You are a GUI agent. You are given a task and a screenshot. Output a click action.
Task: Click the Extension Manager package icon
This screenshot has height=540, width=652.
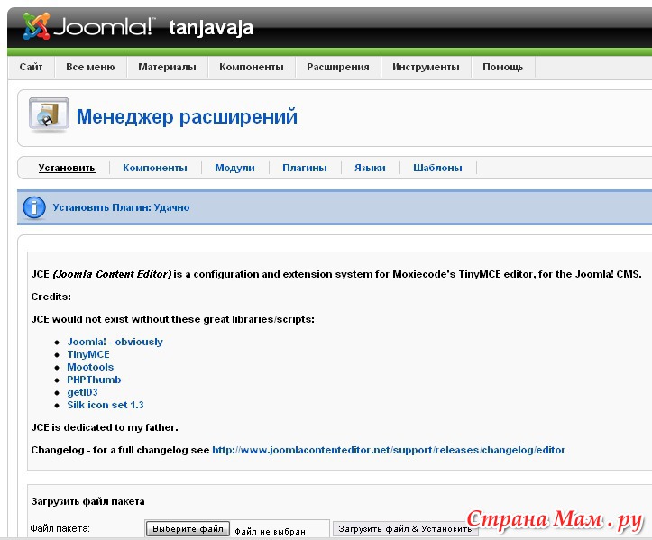pos(49,114)
